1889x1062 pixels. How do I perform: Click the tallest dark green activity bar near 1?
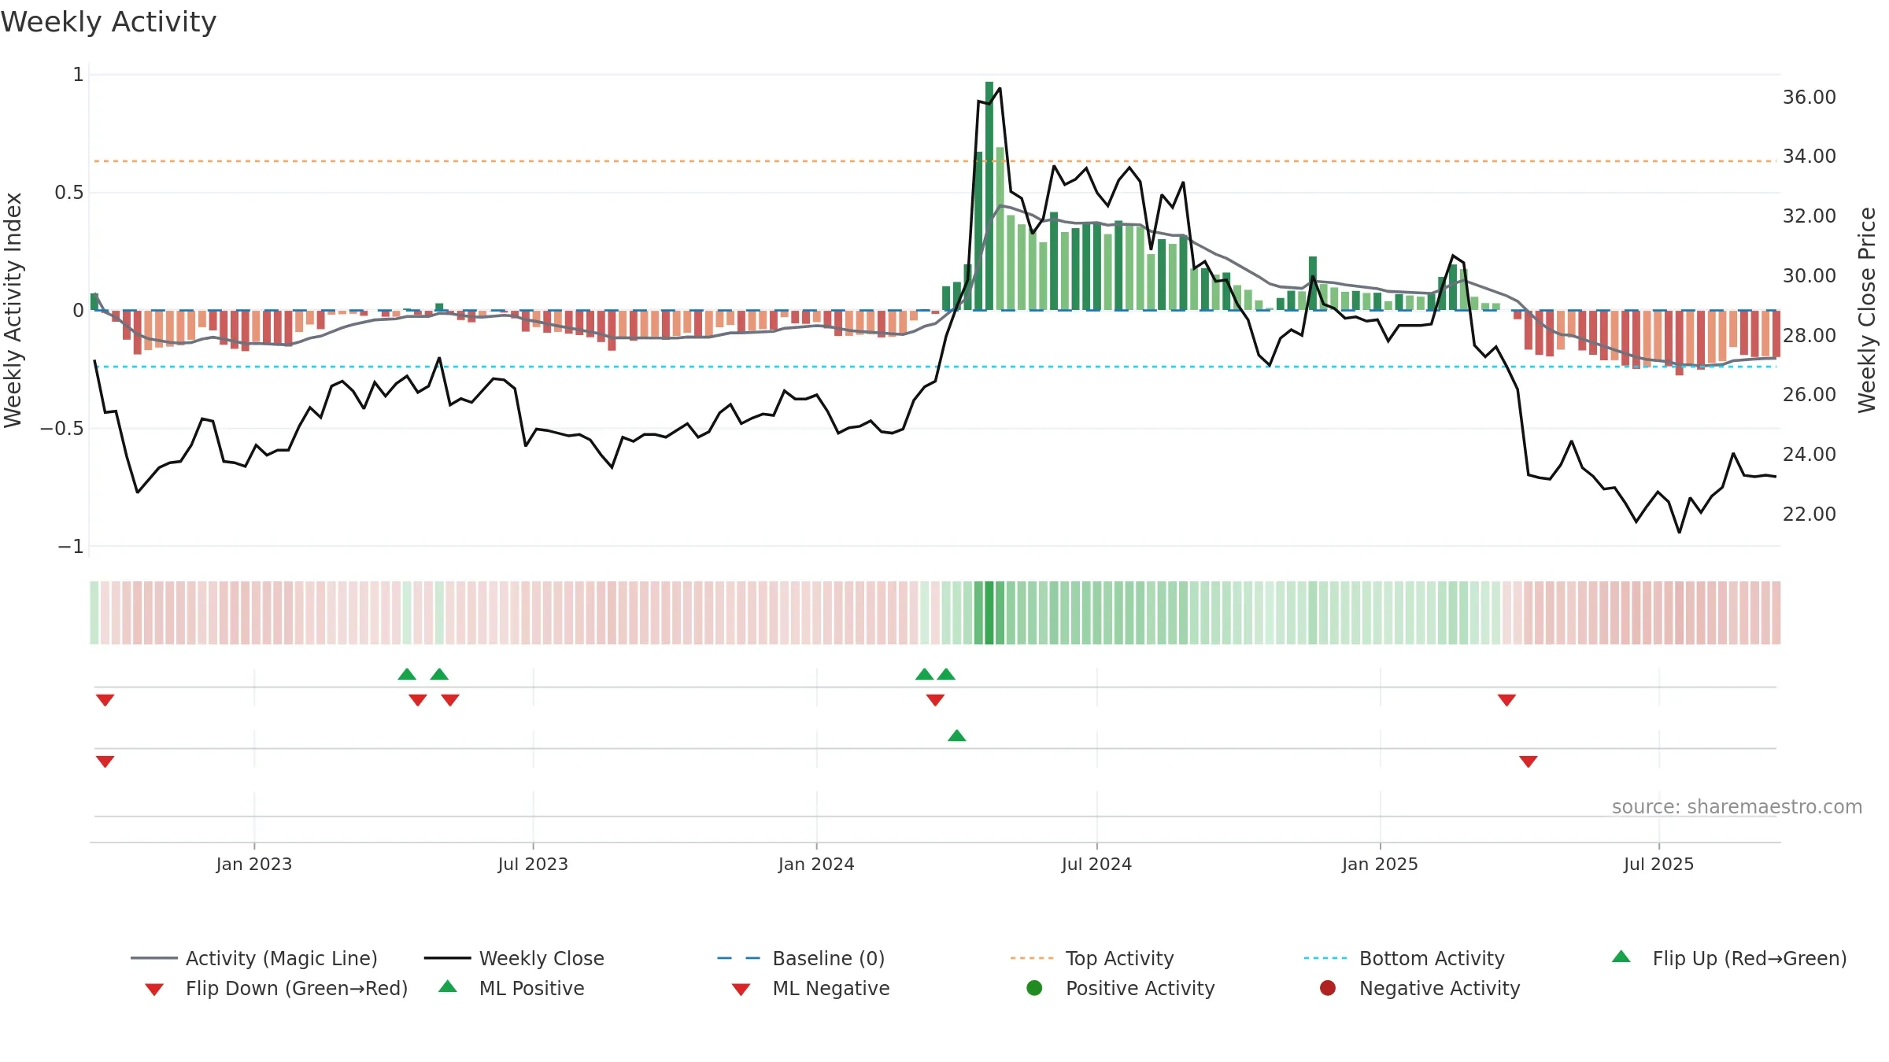(989, 196)
